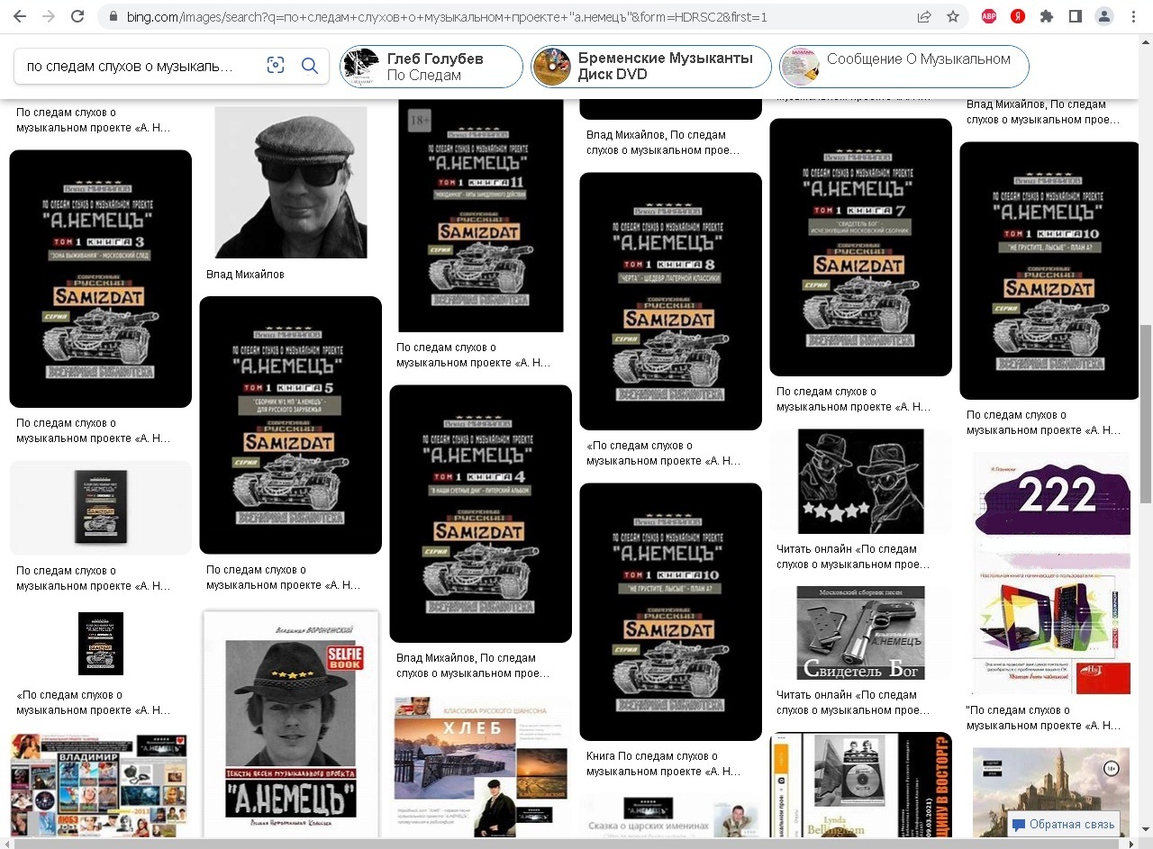Image resolution: width=1153 pixels, height=849 pixels.
Task: Open book cover Том 1 Книга 5
Action: pyautogui.click(x=291, y=425)
